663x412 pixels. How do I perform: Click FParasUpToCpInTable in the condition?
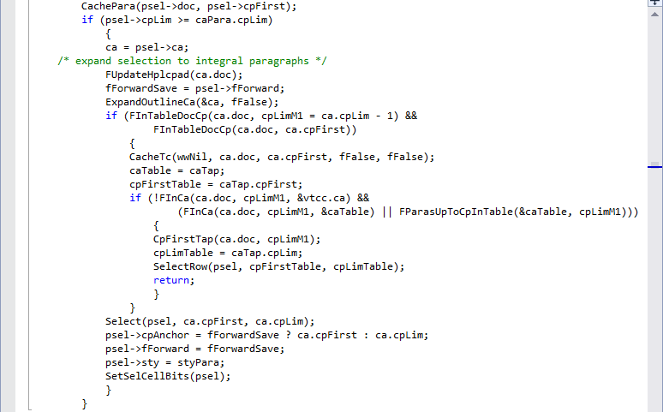pos(457,212)
